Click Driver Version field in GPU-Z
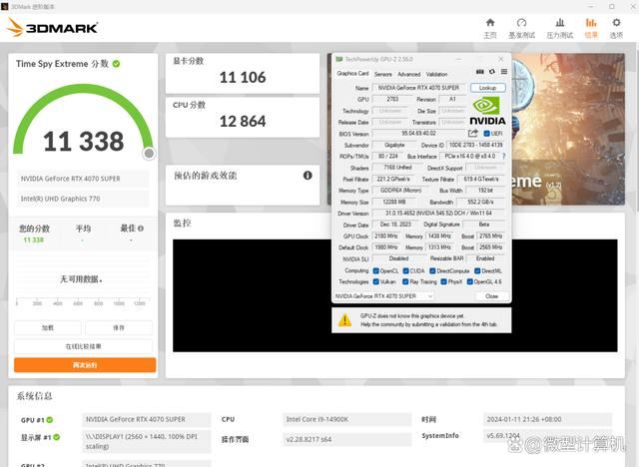This screenshot has width=639, height=467. point(438,214)
